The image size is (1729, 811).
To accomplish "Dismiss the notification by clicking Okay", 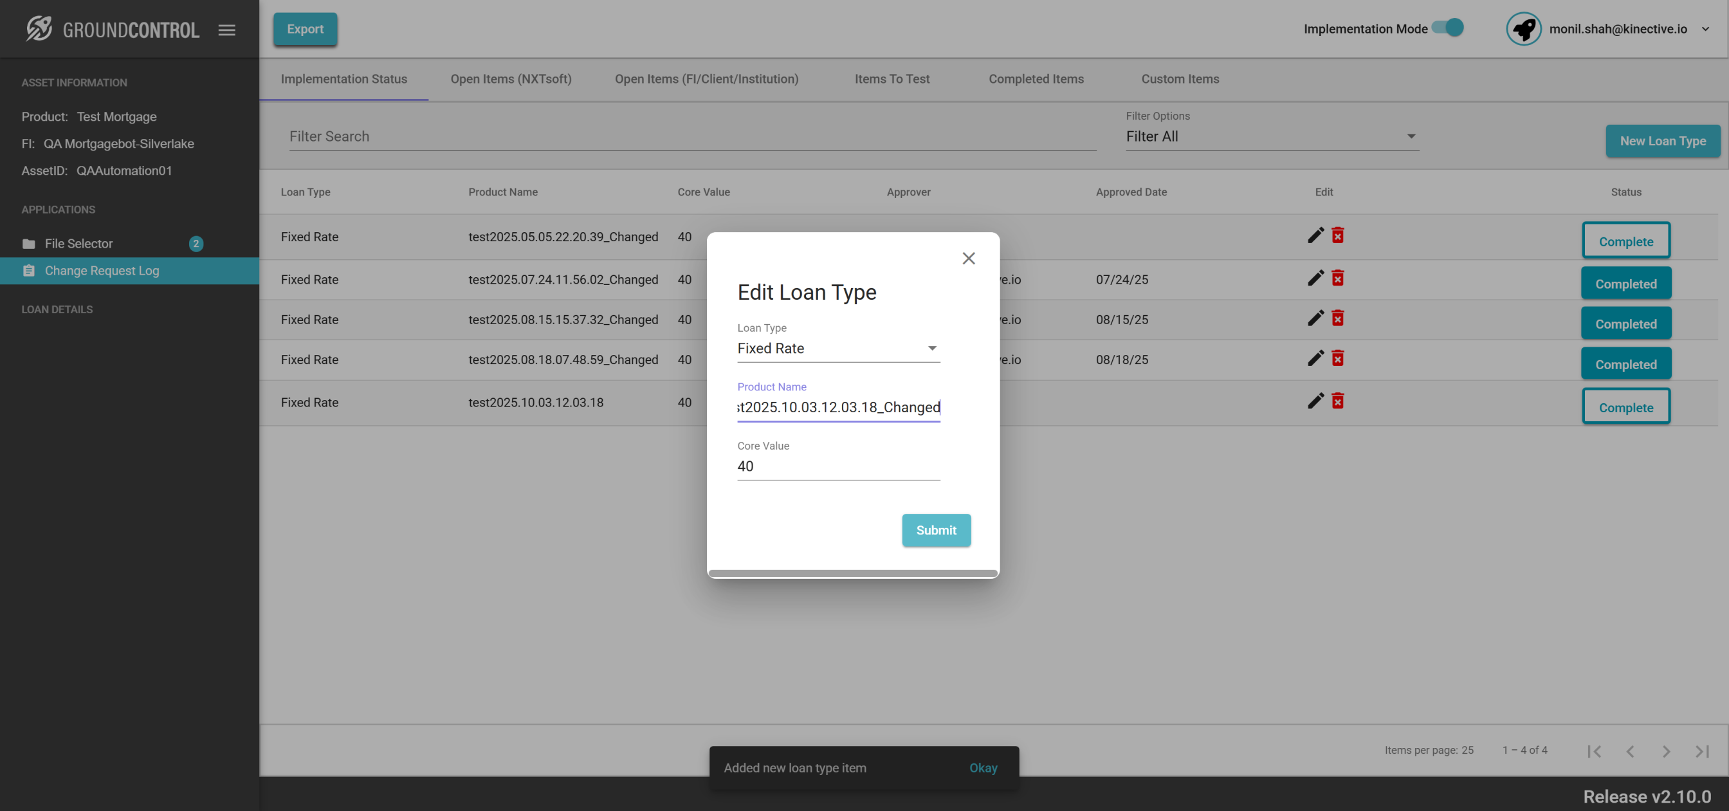I will pyautogui.click(x=983, y=768).
